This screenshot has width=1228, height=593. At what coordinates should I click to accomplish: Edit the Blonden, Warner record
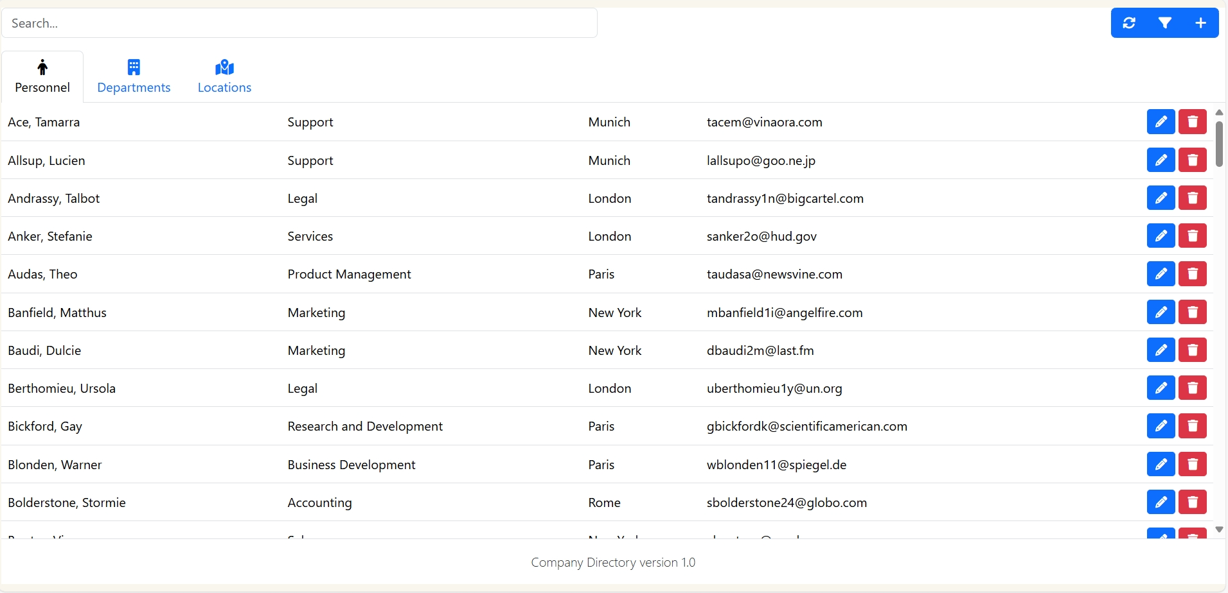[1162, 464]
